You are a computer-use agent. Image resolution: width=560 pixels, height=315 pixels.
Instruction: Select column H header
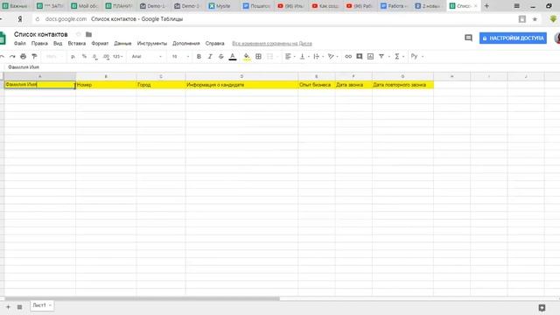[451, 76]
